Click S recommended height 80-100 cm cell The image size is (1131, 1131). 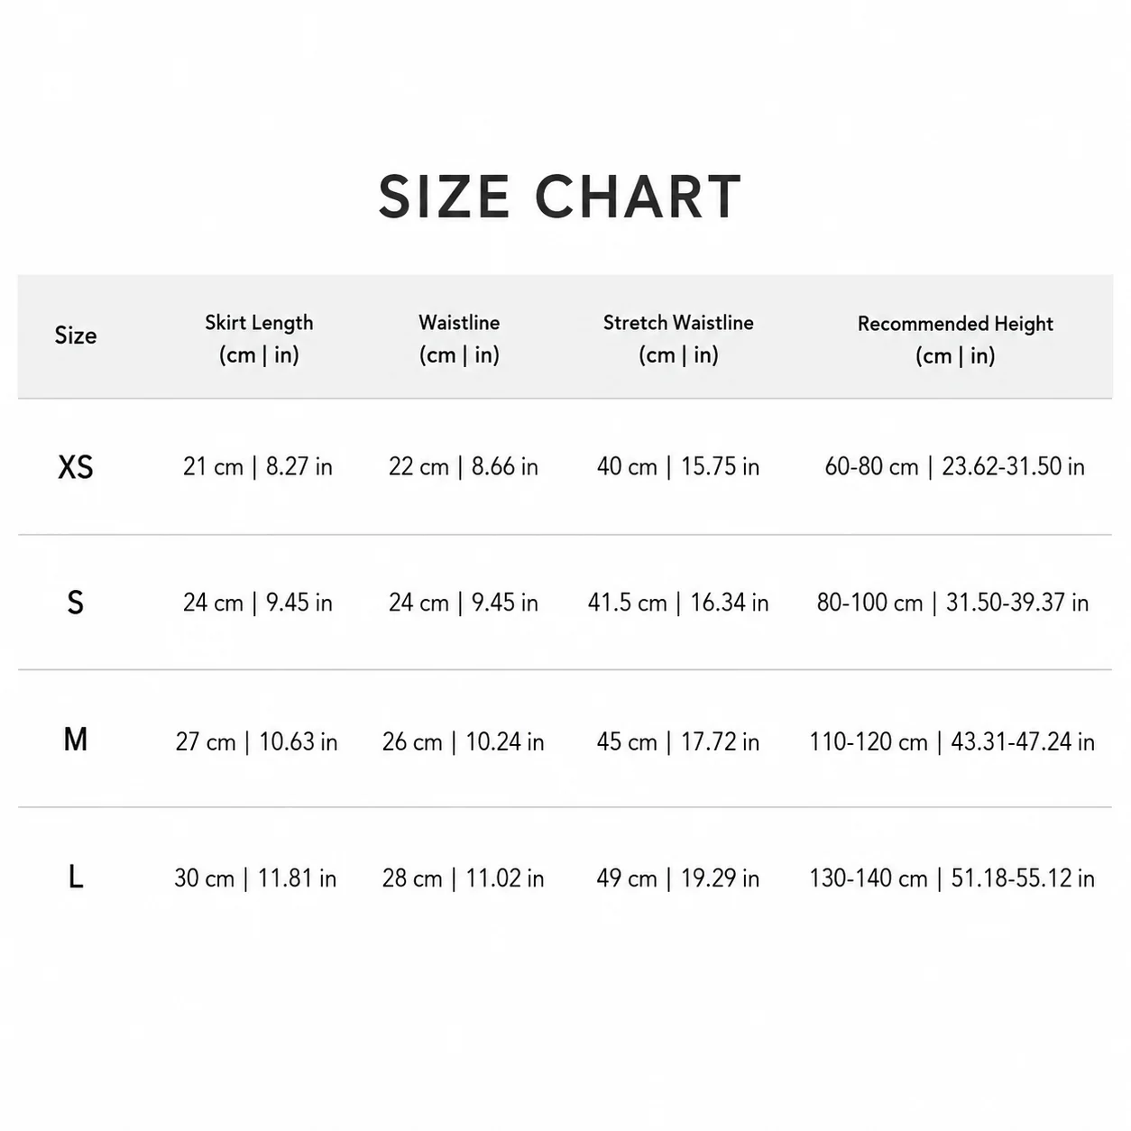pyautogui.click(x=952, y=602)
